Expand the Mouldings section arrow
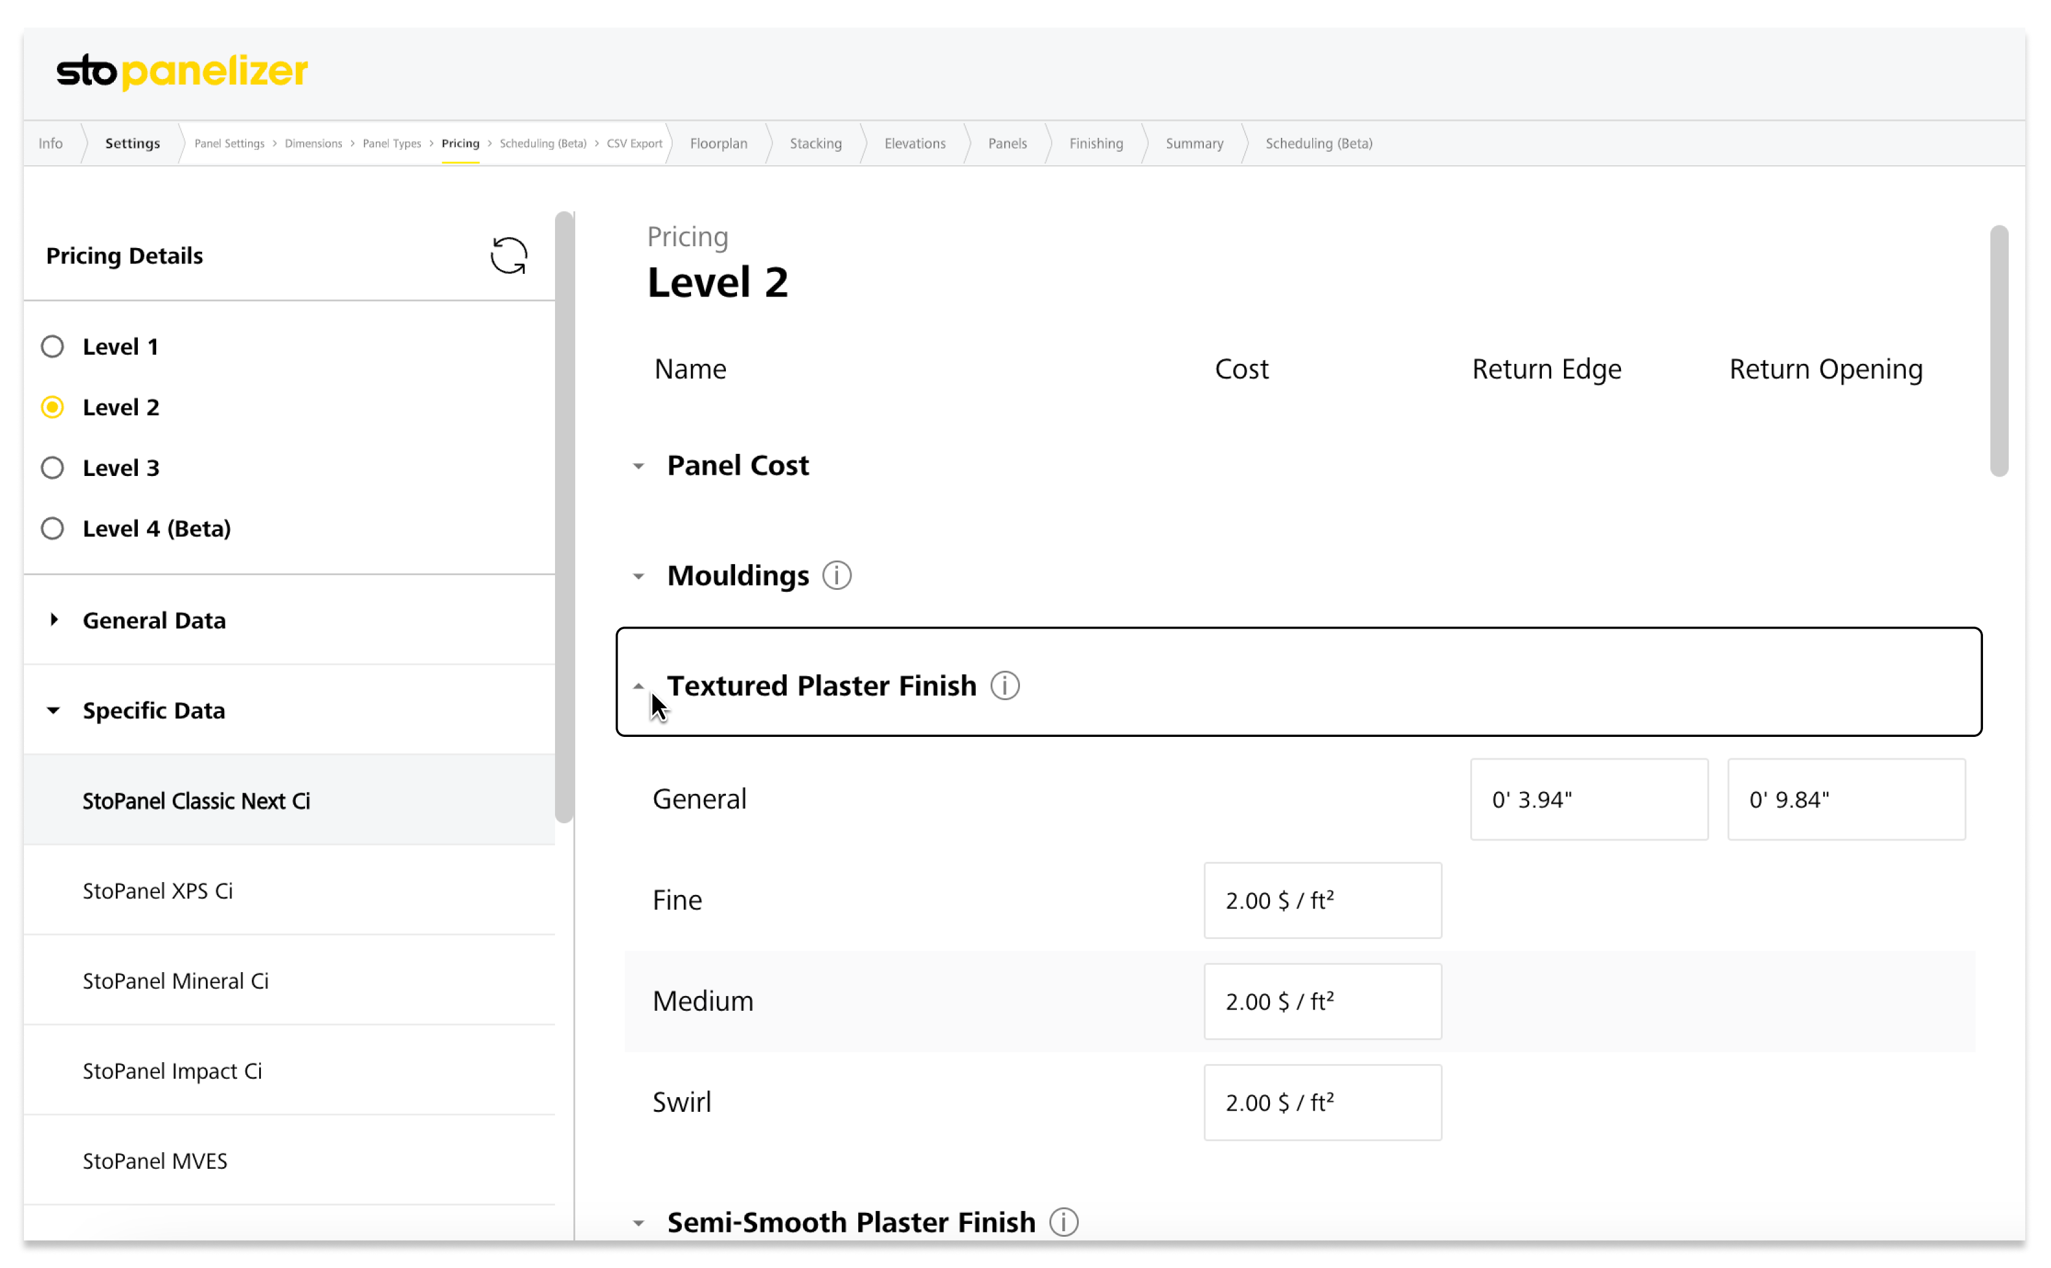2051x1268 pixels. [638, 576]
